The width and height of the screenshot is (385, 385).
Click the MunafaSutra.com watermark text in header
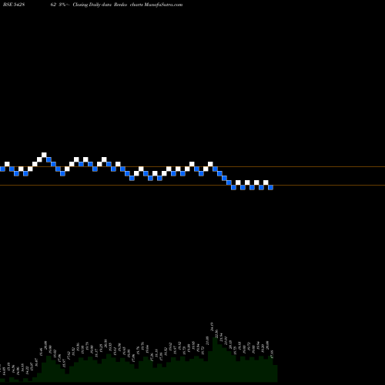(163, 5)
